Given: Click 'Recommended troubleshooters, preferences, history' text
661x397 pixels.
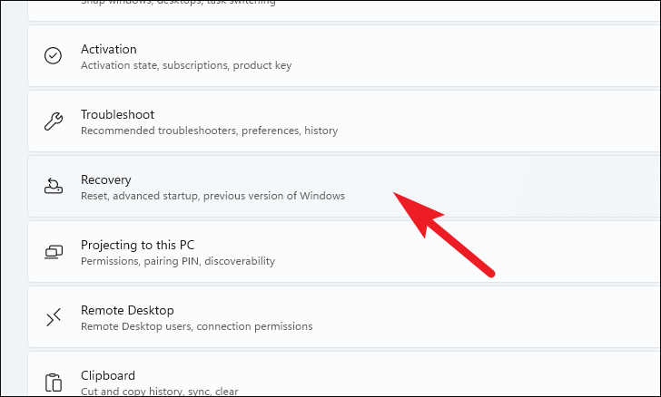Looking at the screenshot, I should click(210, 131).
